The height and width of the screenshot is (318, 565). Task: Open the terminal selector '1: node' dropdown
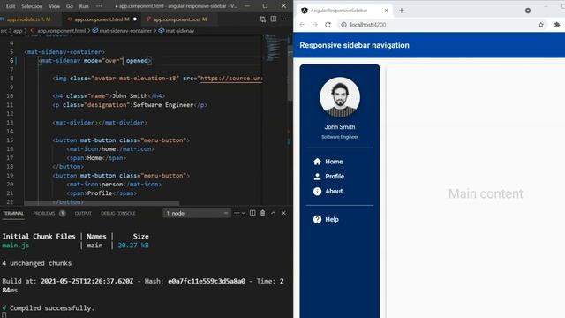[196, 214]
